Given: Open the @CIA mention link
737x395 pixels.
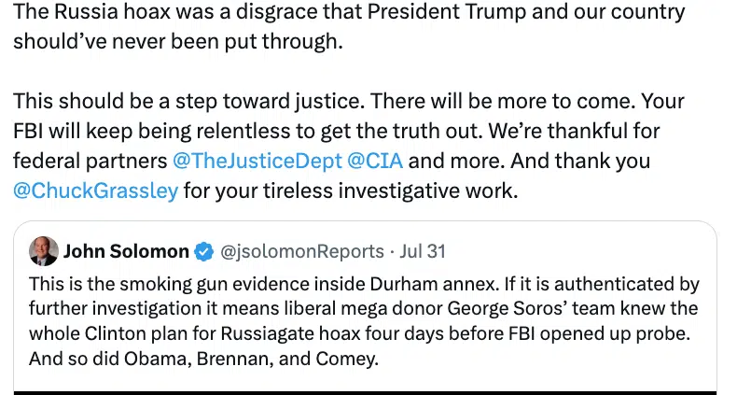Looking at the screenshot, I should coord(376,161).
